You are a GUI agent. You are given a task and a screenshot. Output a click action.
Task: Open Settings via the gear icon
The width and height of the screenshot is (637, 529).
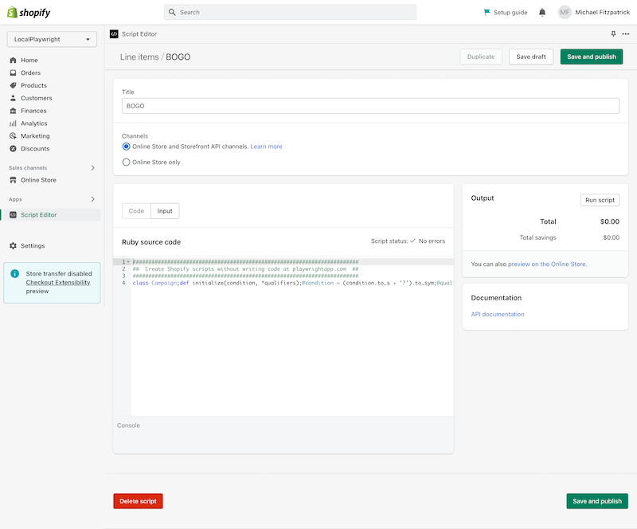pyautogui.click(x=14, y=245)
